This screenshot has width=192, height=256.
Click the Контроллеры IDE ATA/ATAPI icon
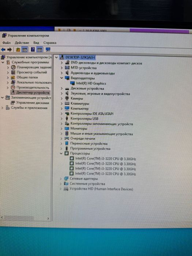pos(67,114)
